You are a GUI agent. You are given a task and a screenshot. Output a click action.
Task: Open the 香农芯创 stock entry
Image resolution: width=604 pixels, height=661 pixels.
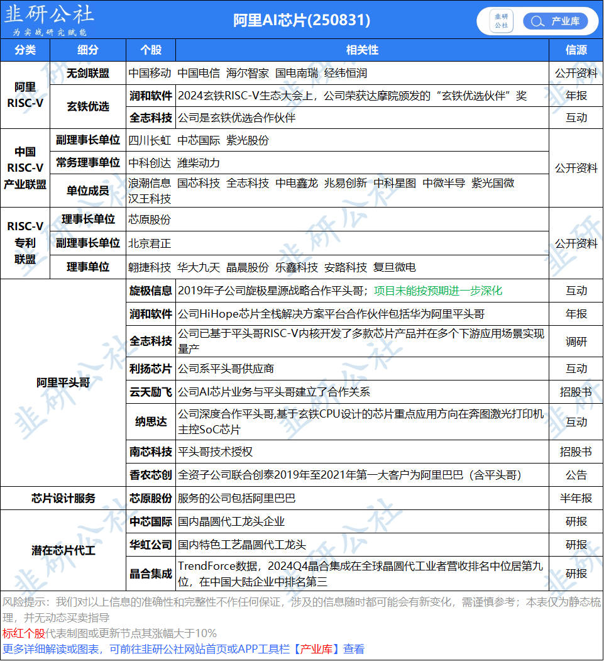pos(151,475)
